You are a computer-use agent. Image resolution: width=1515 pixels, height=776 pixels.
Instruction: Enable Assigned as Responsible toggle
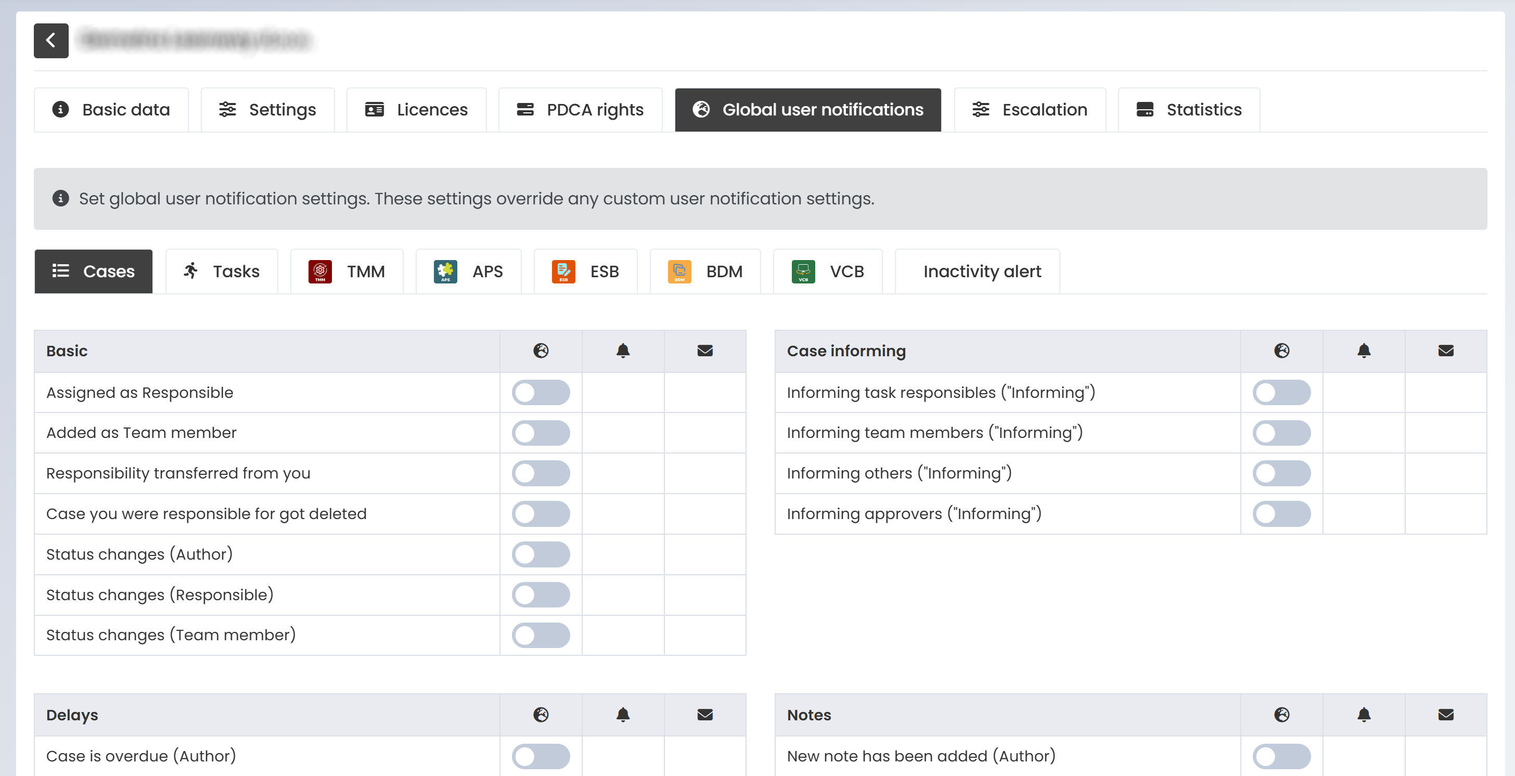pos(541,393)
